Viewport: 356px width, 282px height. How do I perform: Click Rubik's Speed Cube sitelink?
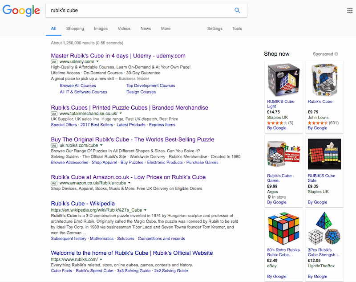tap(94, 270)
